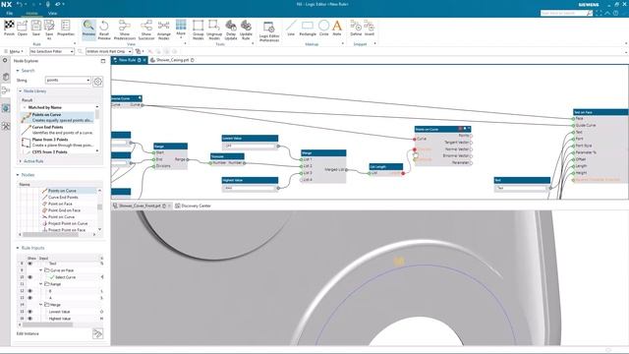The width and height of the screenshot is (629, 354).
Task: Click the Points on Curve node header
Action: coord(442,129)
